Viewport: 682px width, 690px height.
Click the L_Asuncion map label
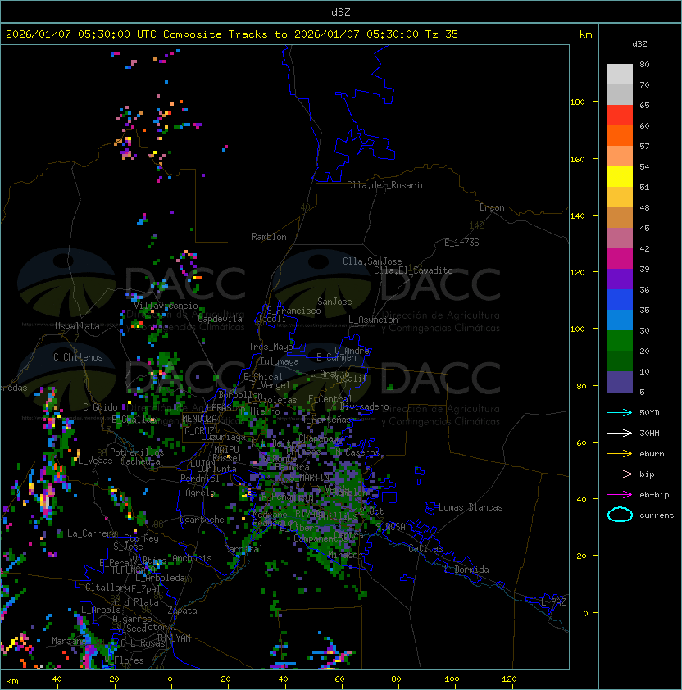coord(373,320)
